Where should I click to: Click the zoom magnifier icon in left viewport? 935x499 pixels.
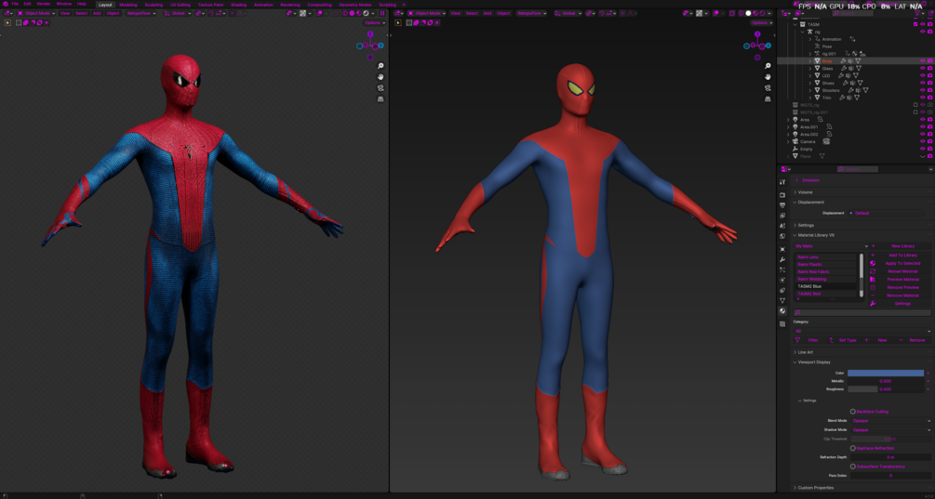click(381, 66)
